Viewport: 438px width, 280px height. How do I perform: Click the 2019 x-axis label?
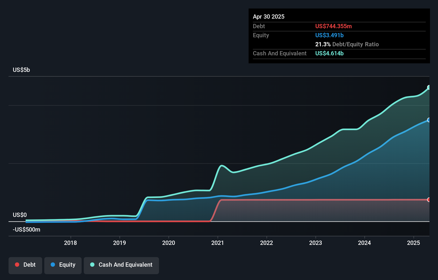point(120,243)
